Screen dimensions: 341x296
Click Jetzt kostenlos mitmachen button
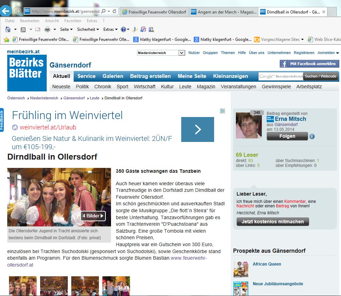point(273,222)
